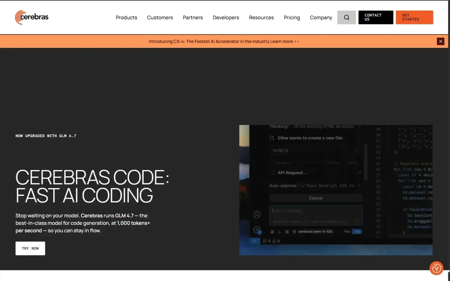450x281 pixels.
Task: Click the orange Get Started button
Action: (x=414, y=17)
